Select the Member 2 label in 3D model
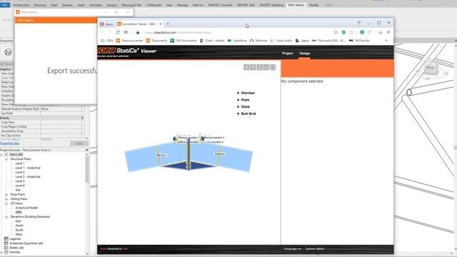The image size is (457, 257). click(220, 153)
